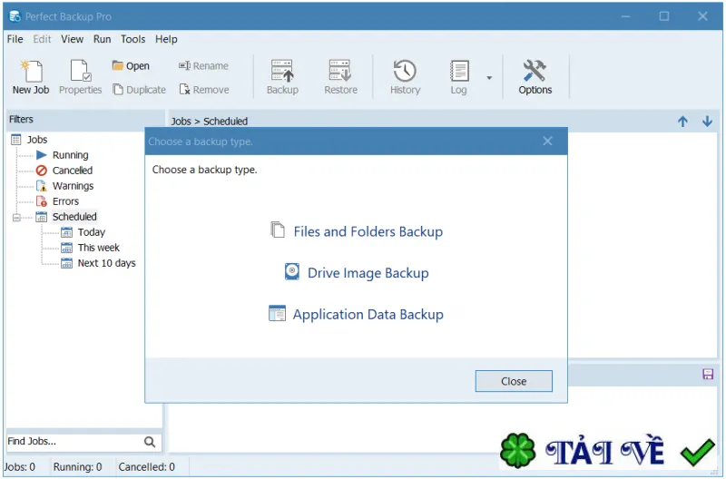The width and height of the screenshot is (726, 479).
Task: Remove the selected job
Action: 204,89
